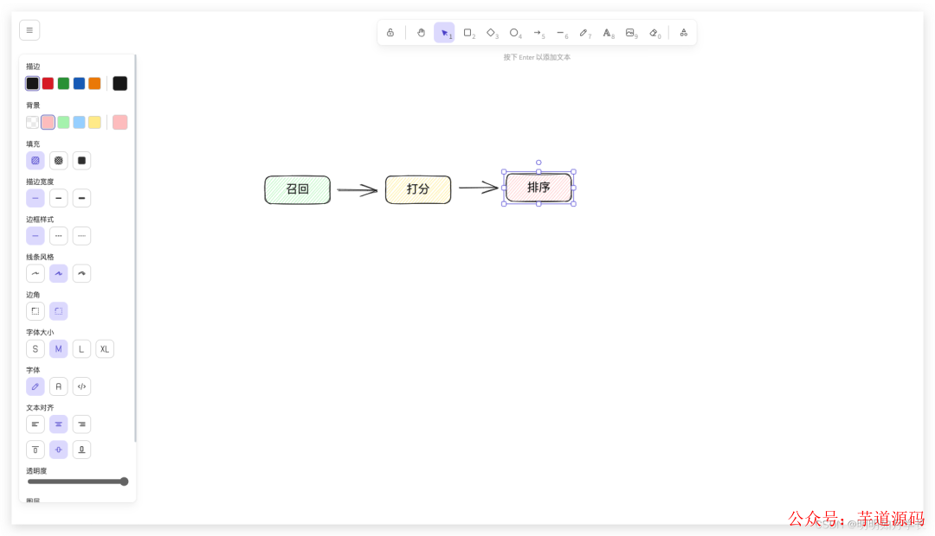Set font size S
Screen dimensions: 935x536
[x=35, y=349]
